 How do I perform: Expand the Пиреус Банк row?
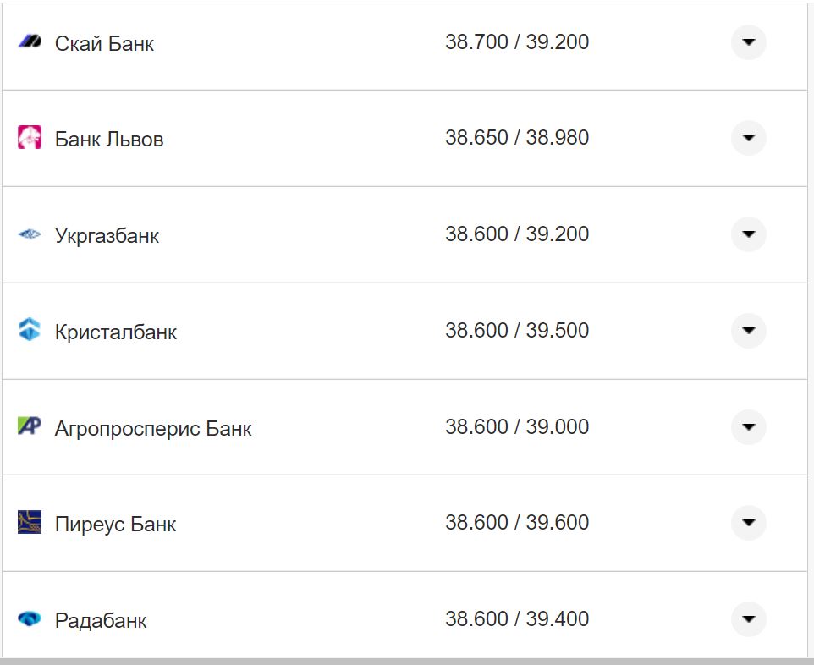pos(748,523)
